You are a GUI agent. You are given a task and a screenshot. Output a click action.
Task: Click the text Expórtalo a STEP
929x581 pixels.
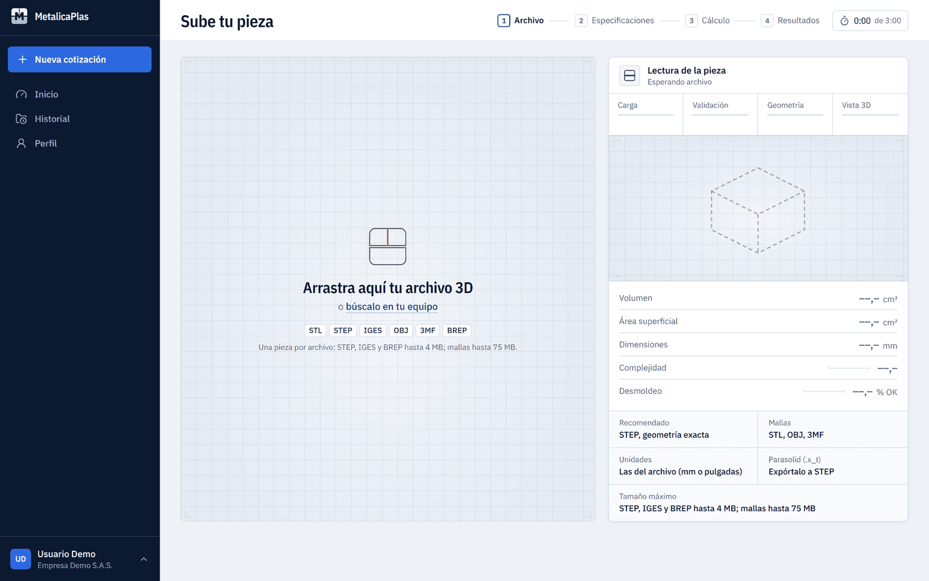point(801,472)
